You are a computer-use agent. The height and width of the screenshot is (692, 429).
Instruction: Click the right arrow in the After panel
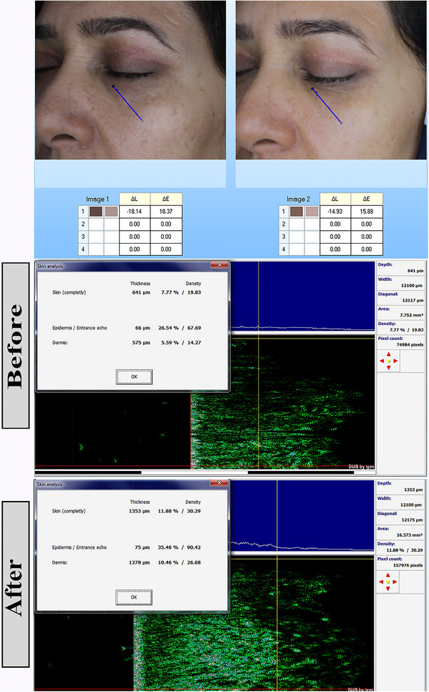tap(396, 583)
